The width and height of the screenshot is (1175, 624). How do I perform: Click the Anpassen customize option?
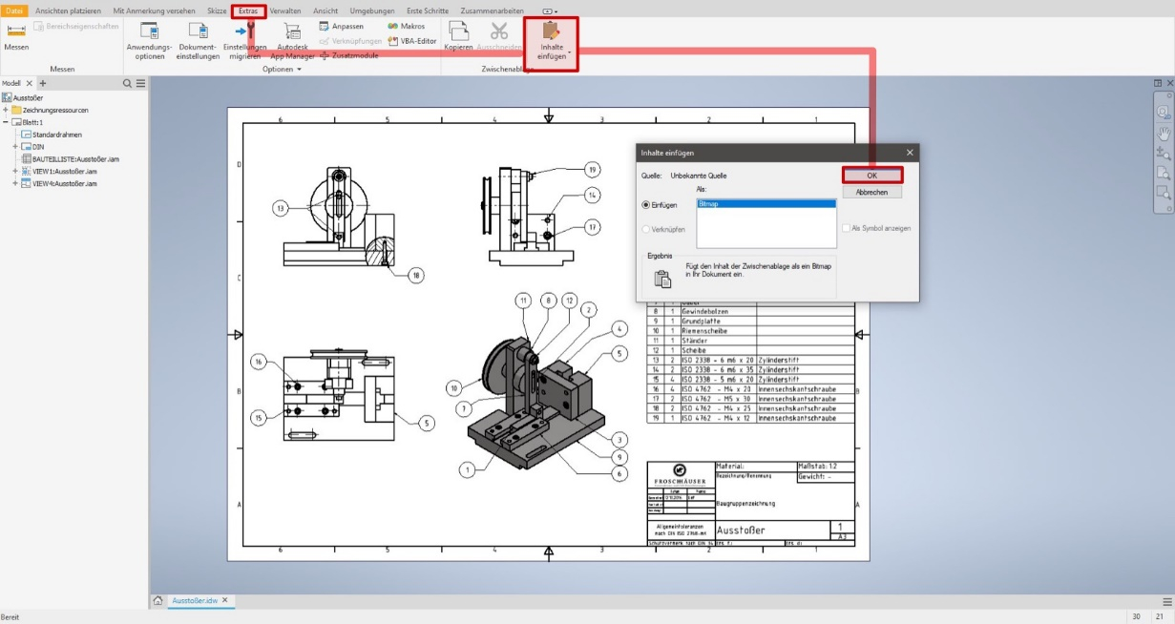coord(341,26)
